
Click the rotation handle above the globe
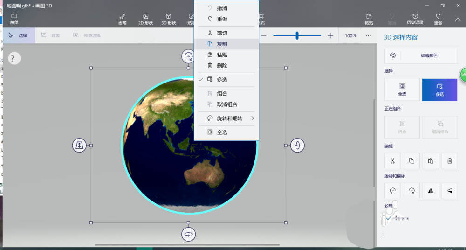(x=188, y=56)
